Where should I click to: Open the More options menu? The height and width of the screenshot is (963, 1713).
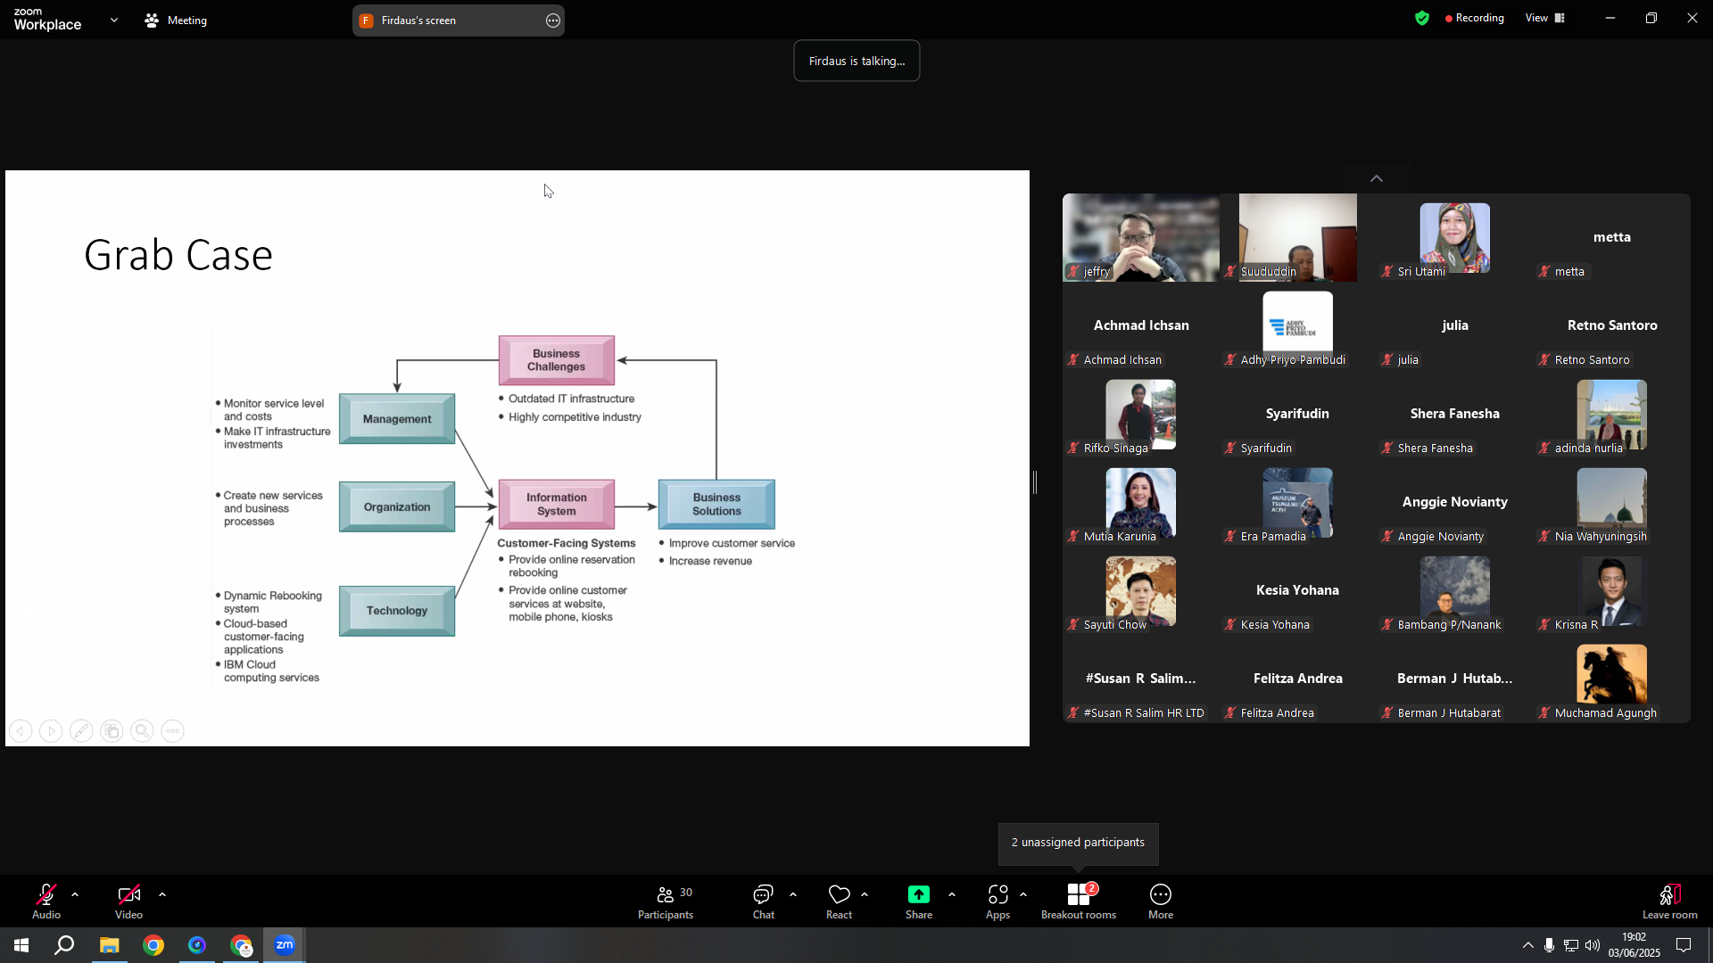pos(1161,901)
